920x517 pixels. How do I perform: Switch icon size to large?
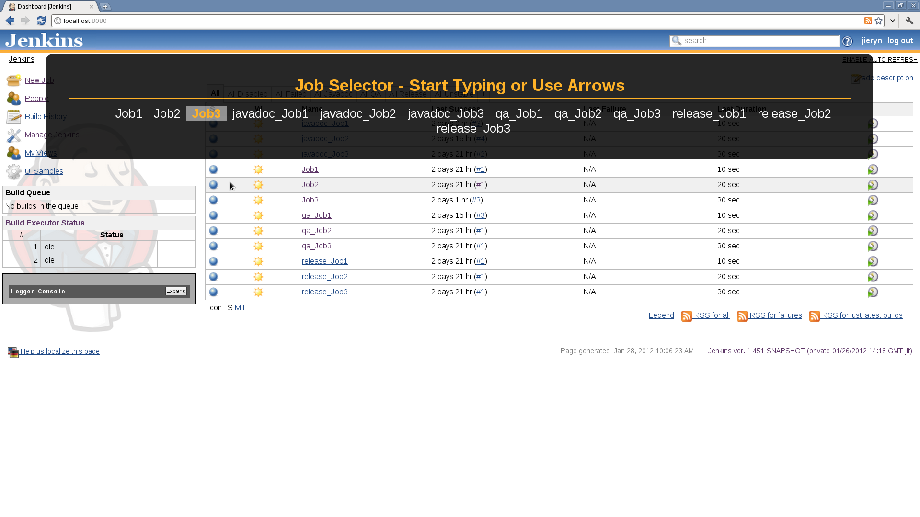[x=245, y=308]
